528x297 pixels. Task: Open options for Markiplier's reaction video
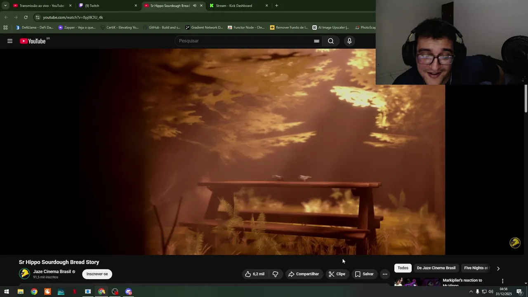coord(502,281)
